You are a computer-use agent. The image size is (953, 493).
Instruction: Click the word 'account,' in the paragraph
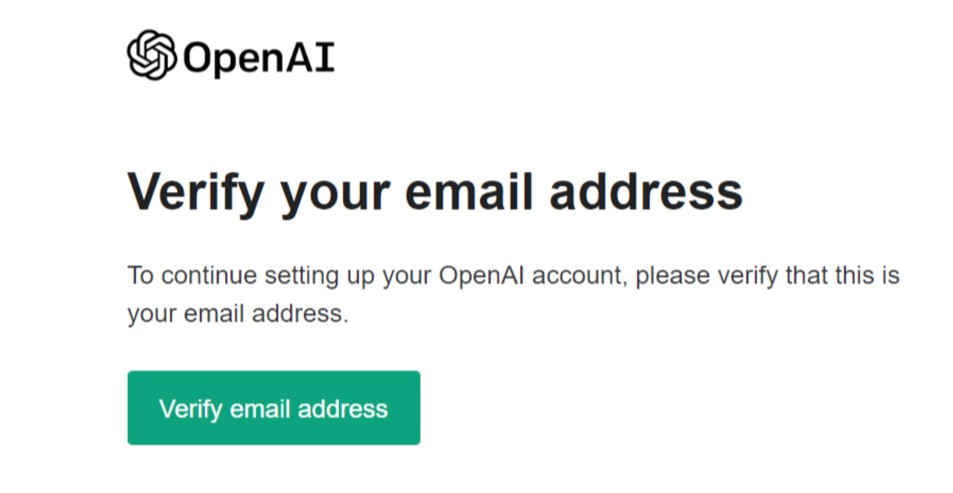pos(580,276)
